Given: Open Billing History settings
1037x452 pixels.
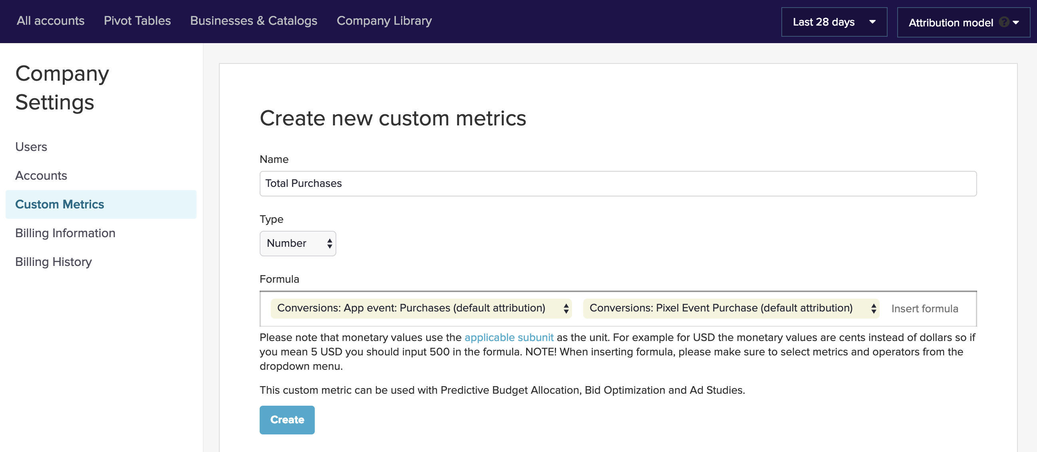Looking at the screenshot, I should pos(54,262).
